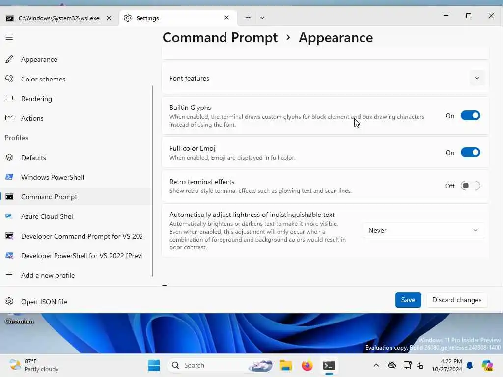Select Developer Command Prompt for VS profile
This screenshot has height=377, width=503.
click(x=76, y=236)
